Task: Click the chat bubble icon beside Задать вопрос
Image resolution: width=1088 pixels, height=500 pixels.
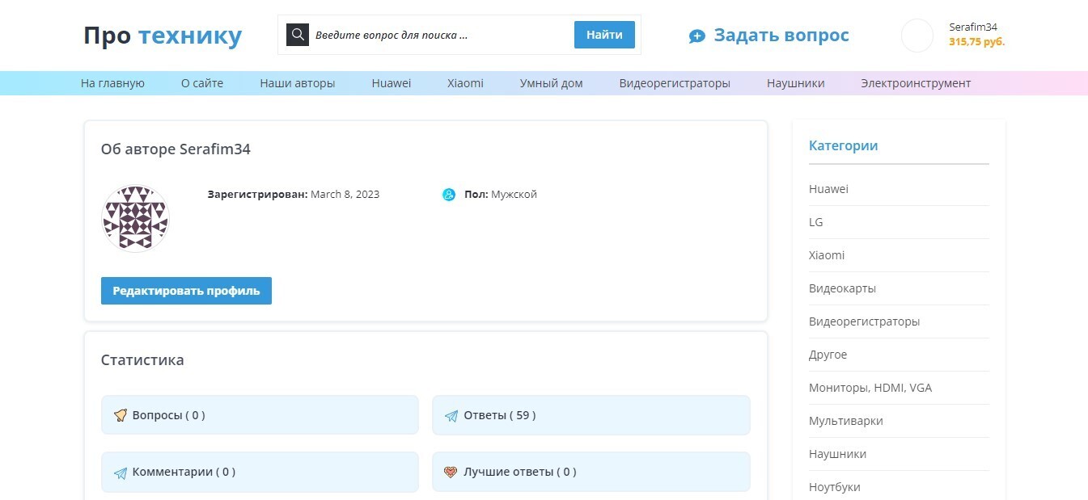Action: click(696, 36)
